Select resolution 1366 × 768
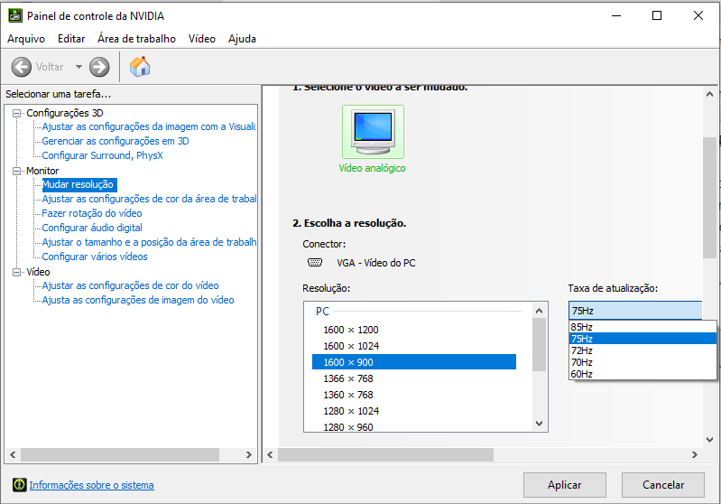 click(x=414, y=378)
